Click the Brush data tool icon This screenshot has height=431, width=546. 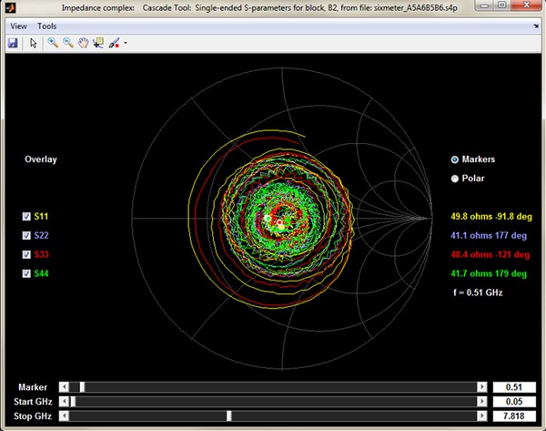(114, 43)
